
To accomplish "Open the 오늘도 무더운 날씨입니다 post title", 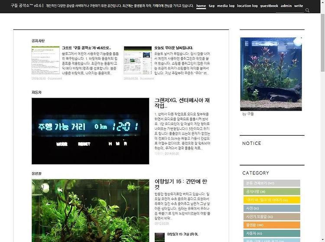I will [x=173, y=48].
